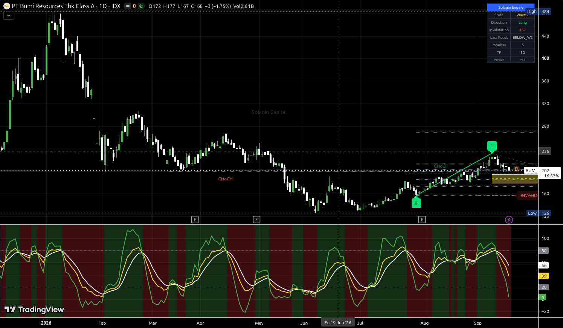Click the grey dash data-status indicator
Viewport: 563px width, 328px height.
tap(128, 6)
